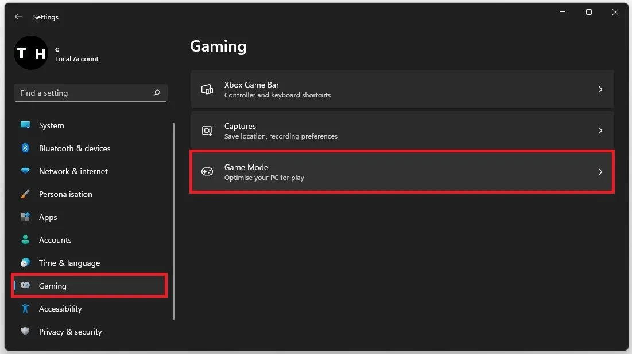Click the System monitor icon

(x=25, y=125)
